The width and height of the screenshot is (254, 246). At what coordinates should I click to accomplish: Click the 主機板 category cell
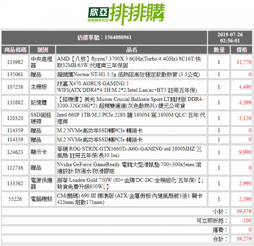click(x=42, y=87)
